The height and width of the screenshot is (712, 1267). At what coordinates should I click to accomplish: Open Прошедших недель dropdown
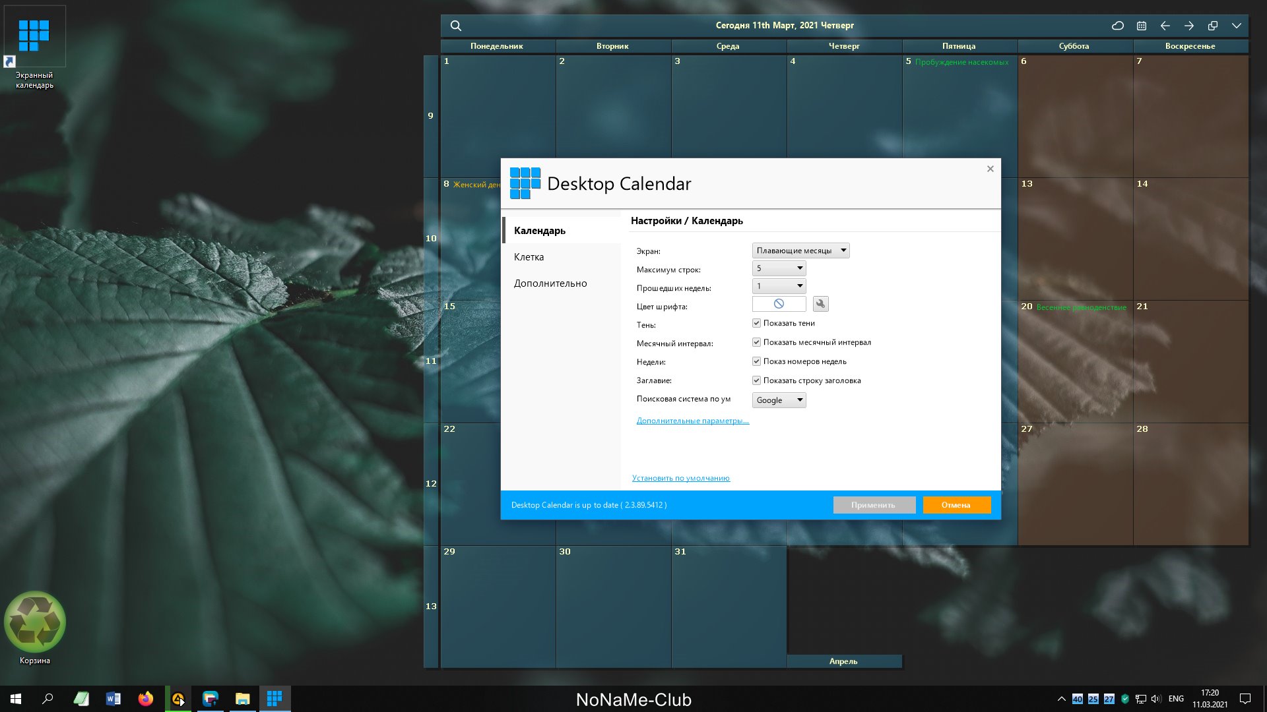(779, 286)
